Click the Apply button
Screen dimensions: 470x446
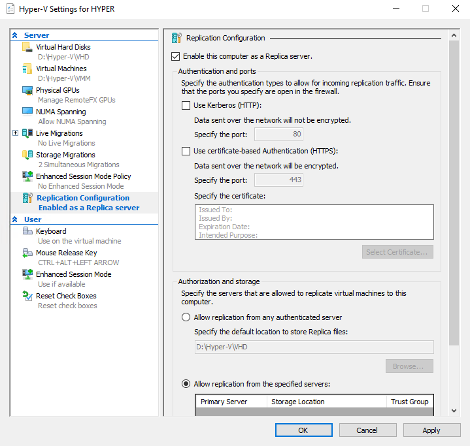[x=431, y=430]
